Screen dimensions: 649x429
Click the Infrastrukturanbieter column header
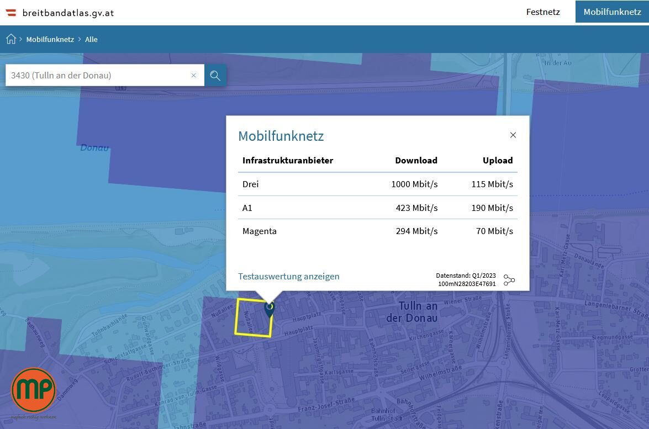[288, 161]
